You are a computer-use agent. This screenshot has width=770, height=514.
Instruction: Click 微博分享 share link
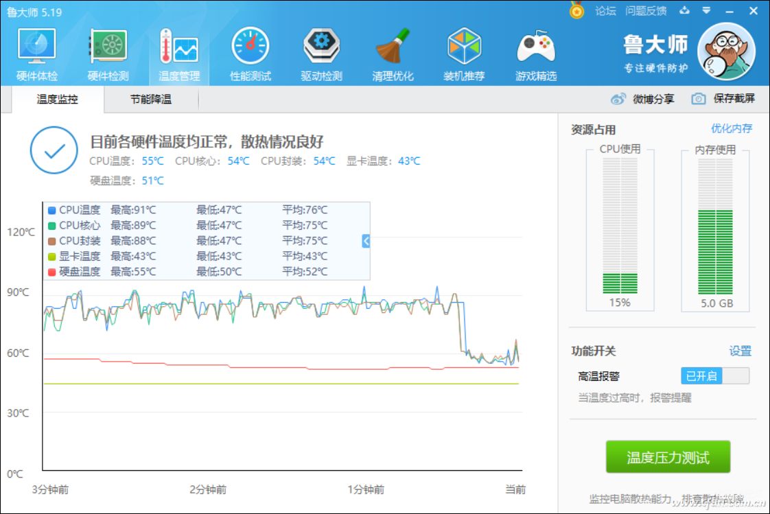coord(653,100)
